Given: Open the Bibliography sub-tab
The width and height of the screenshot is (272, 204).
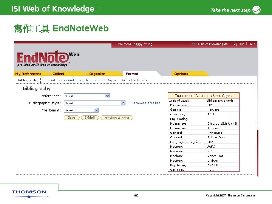Looking at the screenshot, I should pyautogui.click(x=28, y=80).
